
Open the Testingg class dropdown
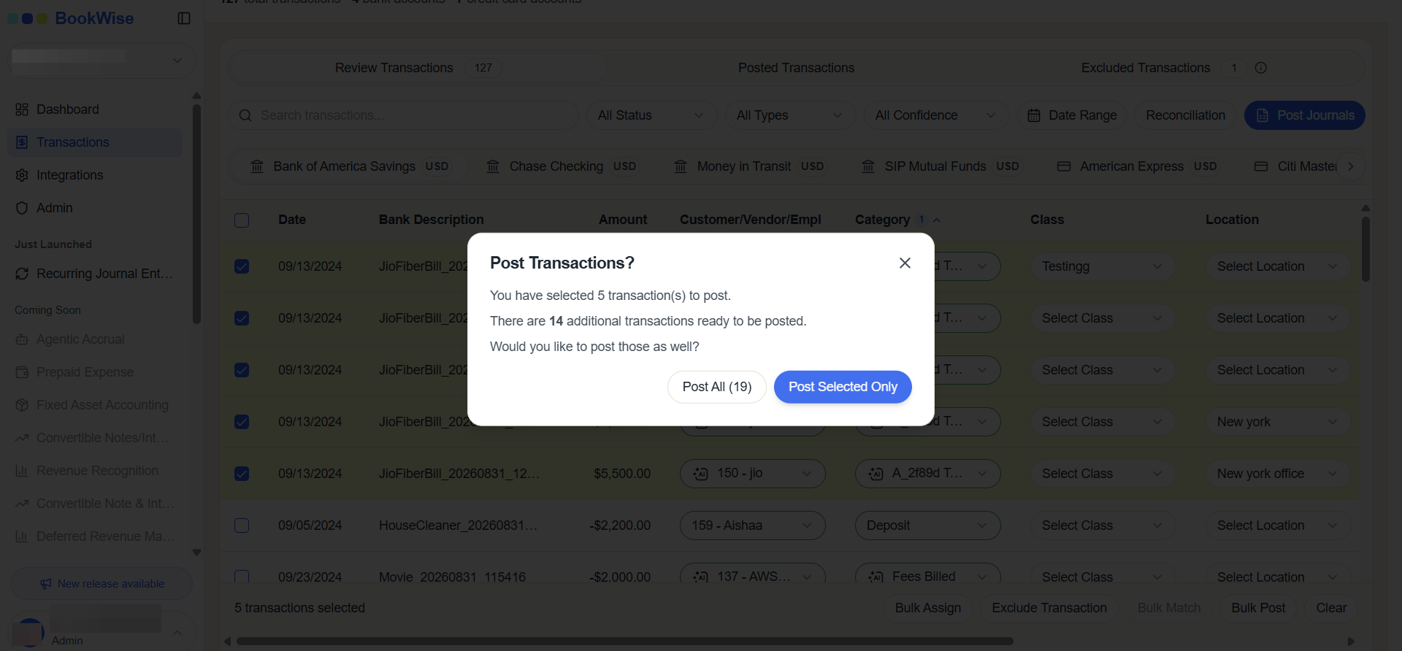(x=1103, y=266)
